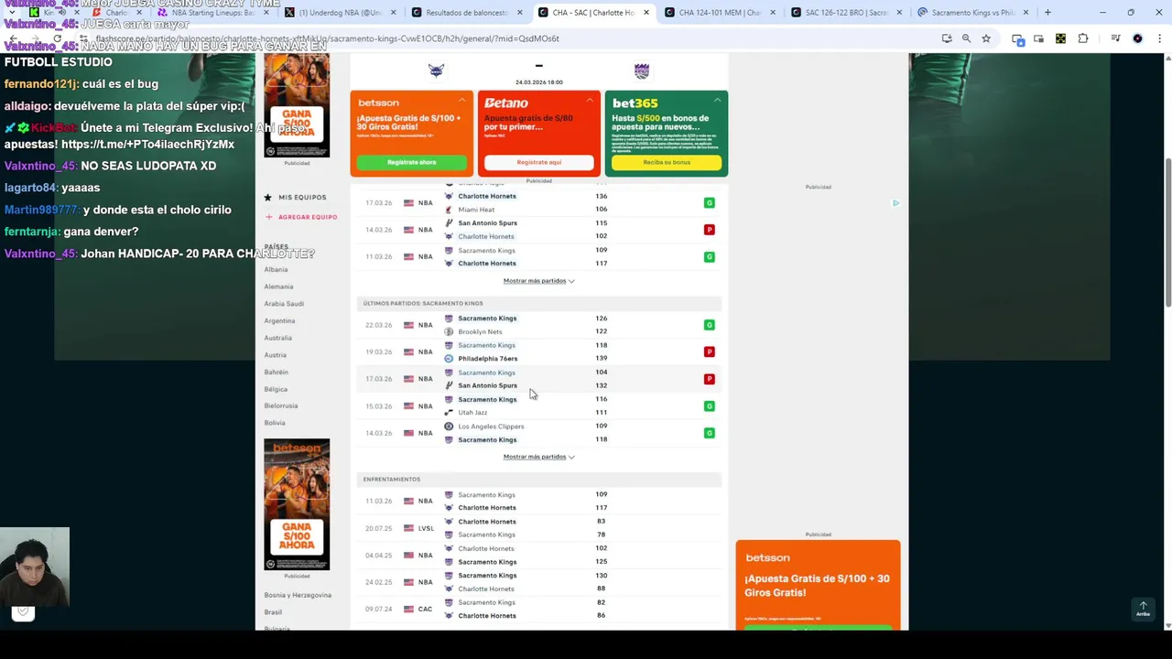Image resolution: width=1172 pixels, height=659 pixels.
Task: Click red P badge on Spurs 115 Hornets 102 row
Action: click(x=709, y=230)
